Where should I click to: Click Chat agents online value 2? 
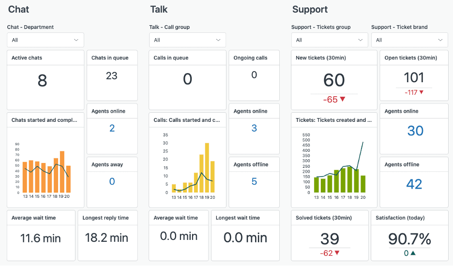pyautogui.click(x=112, y=128)
